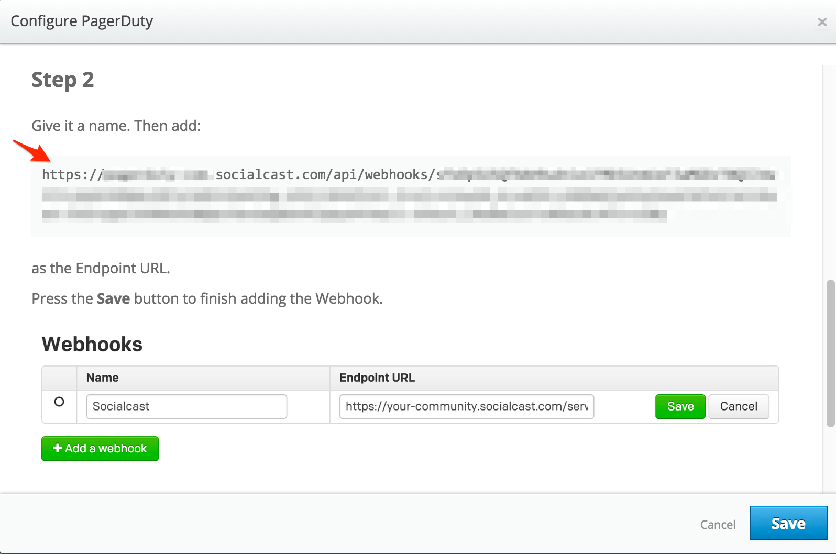Click the Configure PagerDuty title text

pyautogui.click(x=81, y=21)
